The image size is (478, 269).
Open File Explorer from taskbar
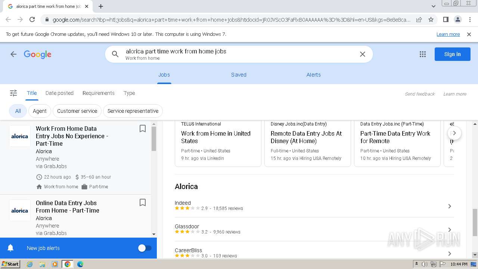pos(42,264)
